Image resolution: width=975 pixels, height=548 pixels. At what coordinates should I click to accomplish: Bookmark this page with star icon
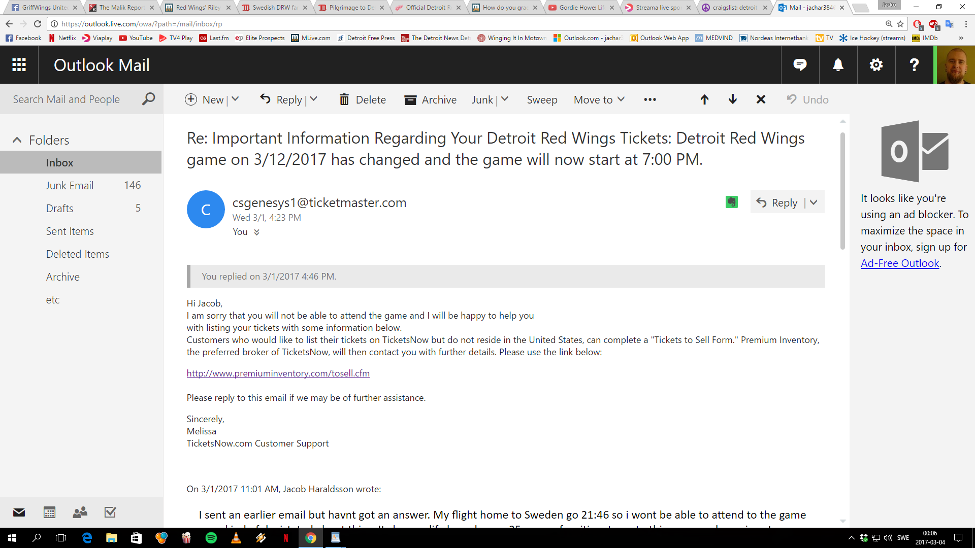[x=900, y=24]
